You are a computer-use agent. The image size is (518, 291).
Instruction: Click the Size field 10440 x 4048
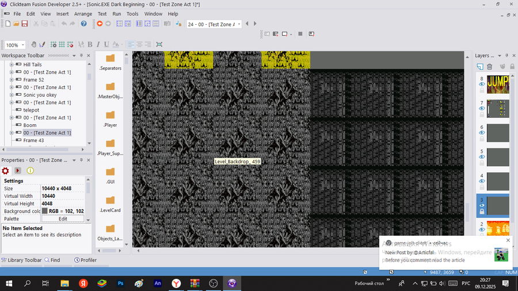(x=62, y=189)
